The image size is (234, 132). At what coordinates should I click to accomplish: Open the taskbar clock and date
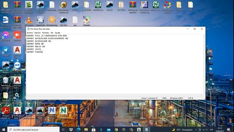(x=220, y=129)
